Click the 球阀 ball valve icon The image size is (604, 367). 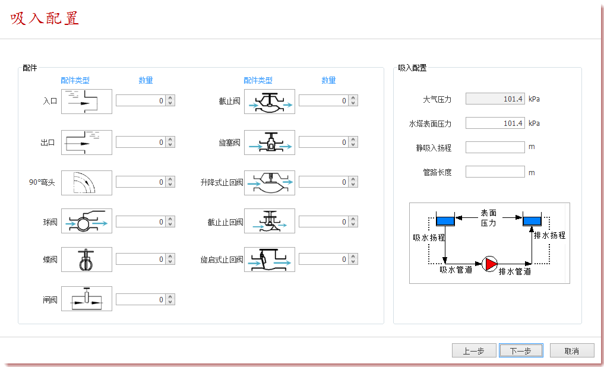tap(87, 221)
